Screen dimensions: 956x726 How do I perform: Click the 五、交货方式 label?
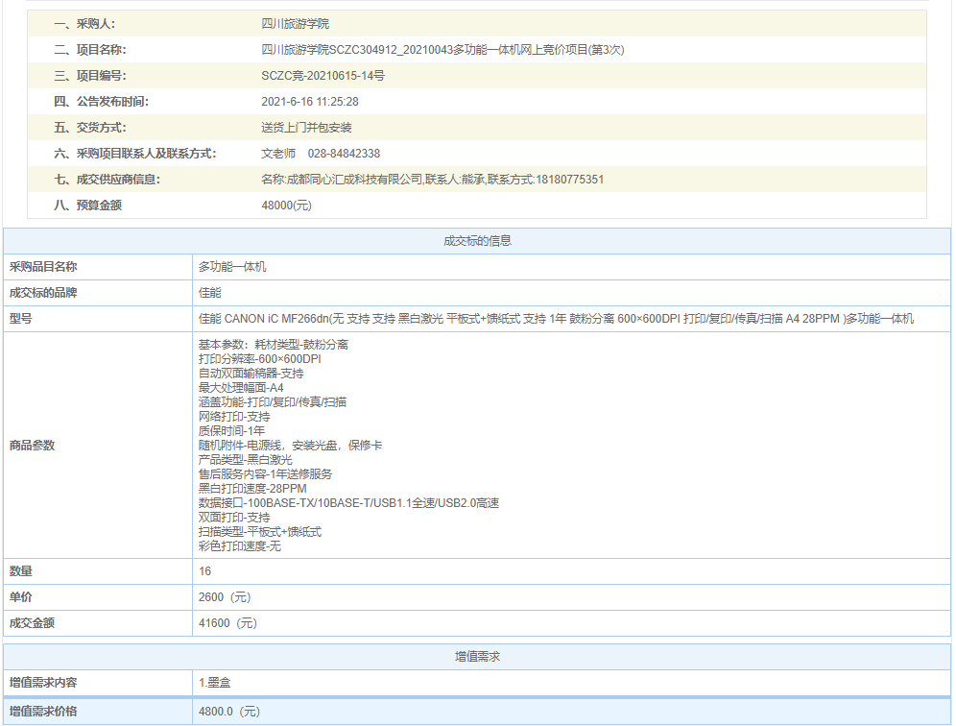(x=90, y=128)
